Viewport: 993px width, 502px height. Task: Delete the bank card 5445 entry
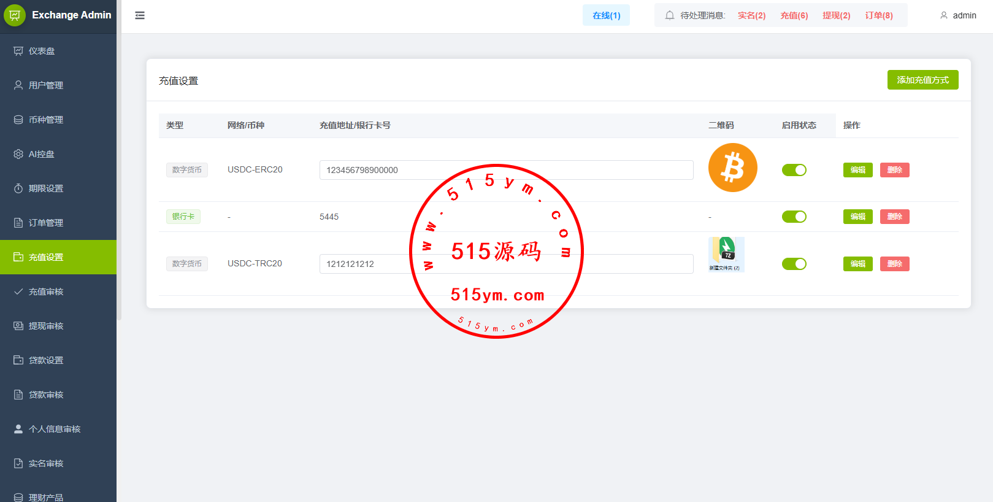pos(895,217)
